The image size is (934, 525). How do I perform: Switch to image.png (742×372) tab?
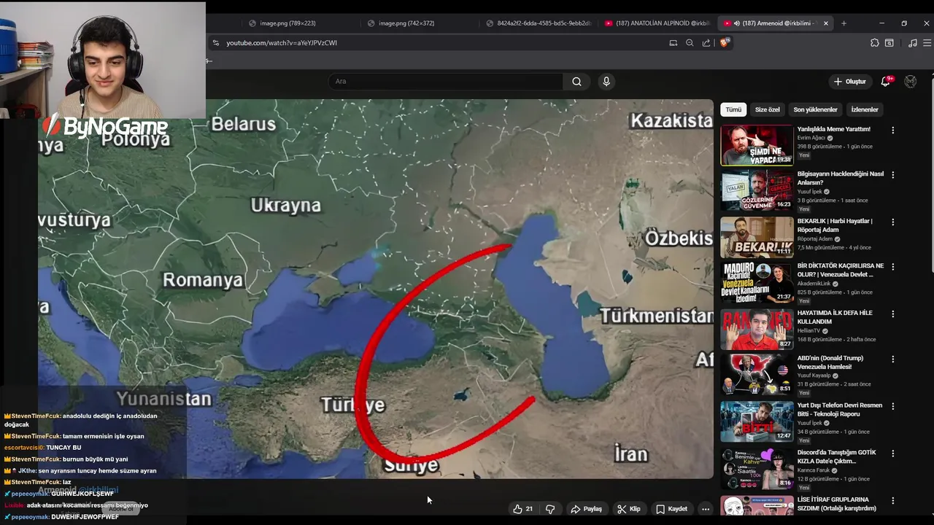[406, 23]
